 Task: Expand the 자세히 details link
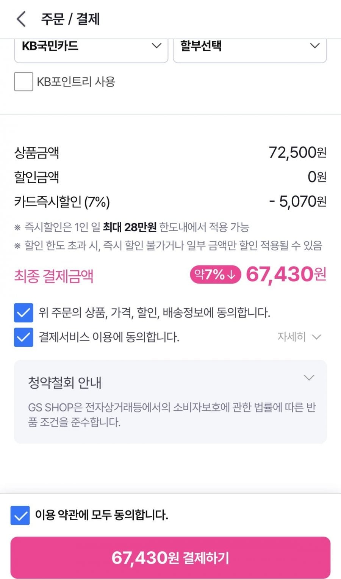299,337
